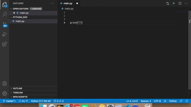
Task: Open main.py in PYTHON_OOP folder
Action: pyautogui.click(x=33, y=21)
